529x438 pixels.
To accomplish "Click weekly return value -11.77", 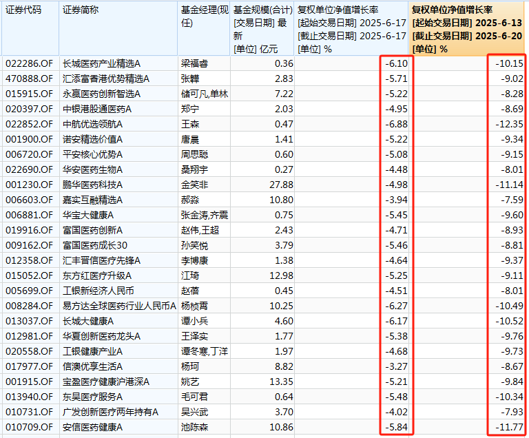I will 509,428.
